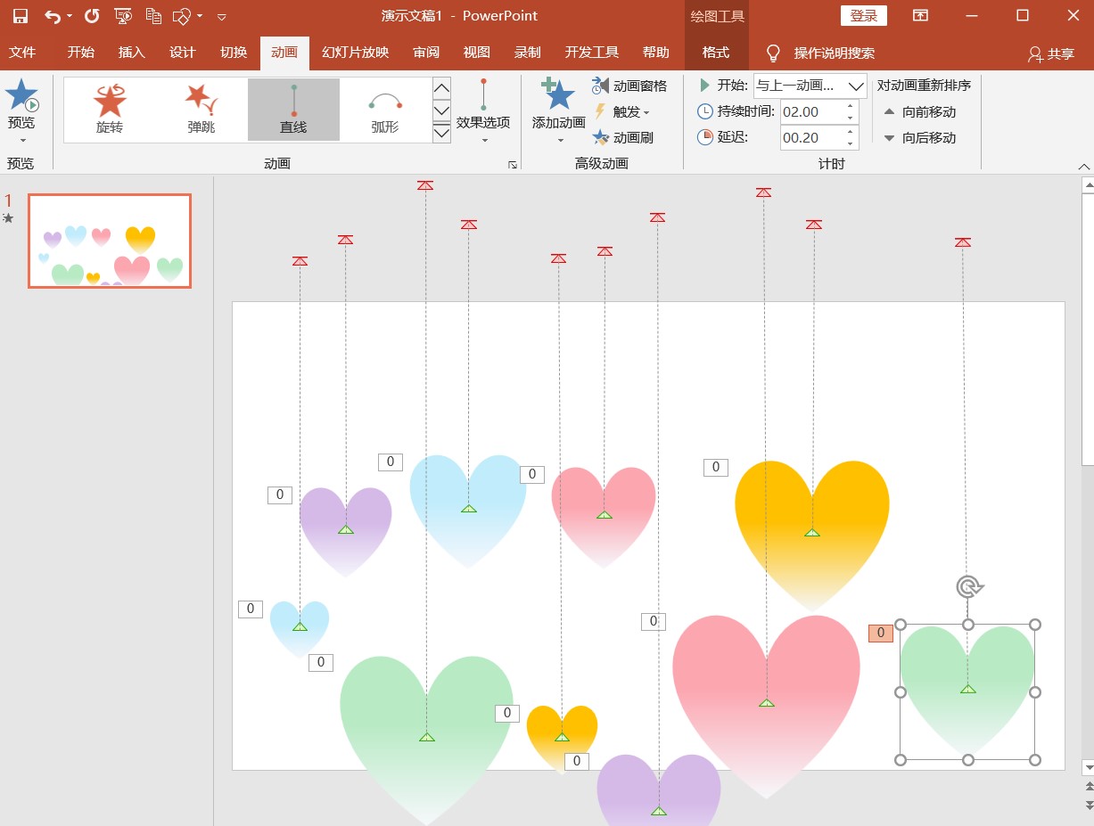Click the Sign in (登录) button
Viewport: 1094px width, 826px height.
863,16
